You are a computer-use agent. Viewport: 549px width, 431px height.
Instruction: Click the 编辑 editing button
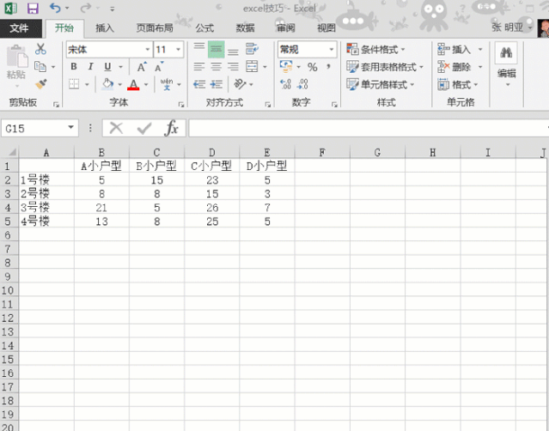point(507,64)
